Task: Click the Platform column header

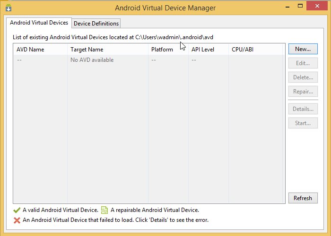Action: coord(168,50)
